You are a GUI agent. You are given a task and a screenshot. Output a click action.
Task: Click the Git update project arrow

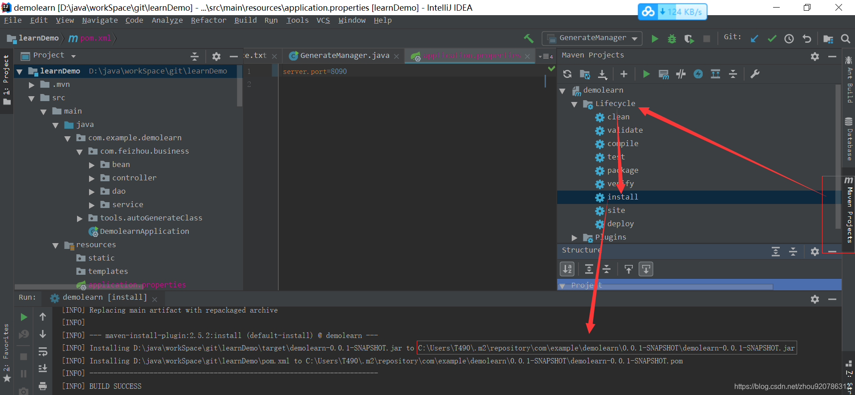tap(754, 39)
